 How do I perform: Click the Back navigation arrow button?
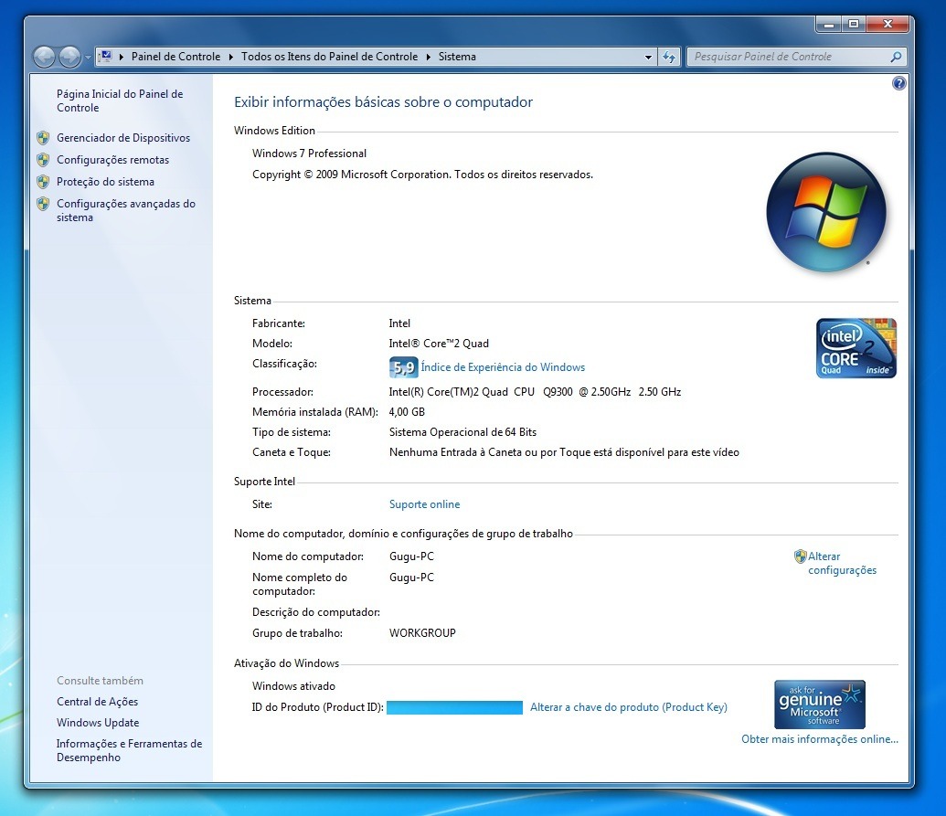tap(44, 57)
